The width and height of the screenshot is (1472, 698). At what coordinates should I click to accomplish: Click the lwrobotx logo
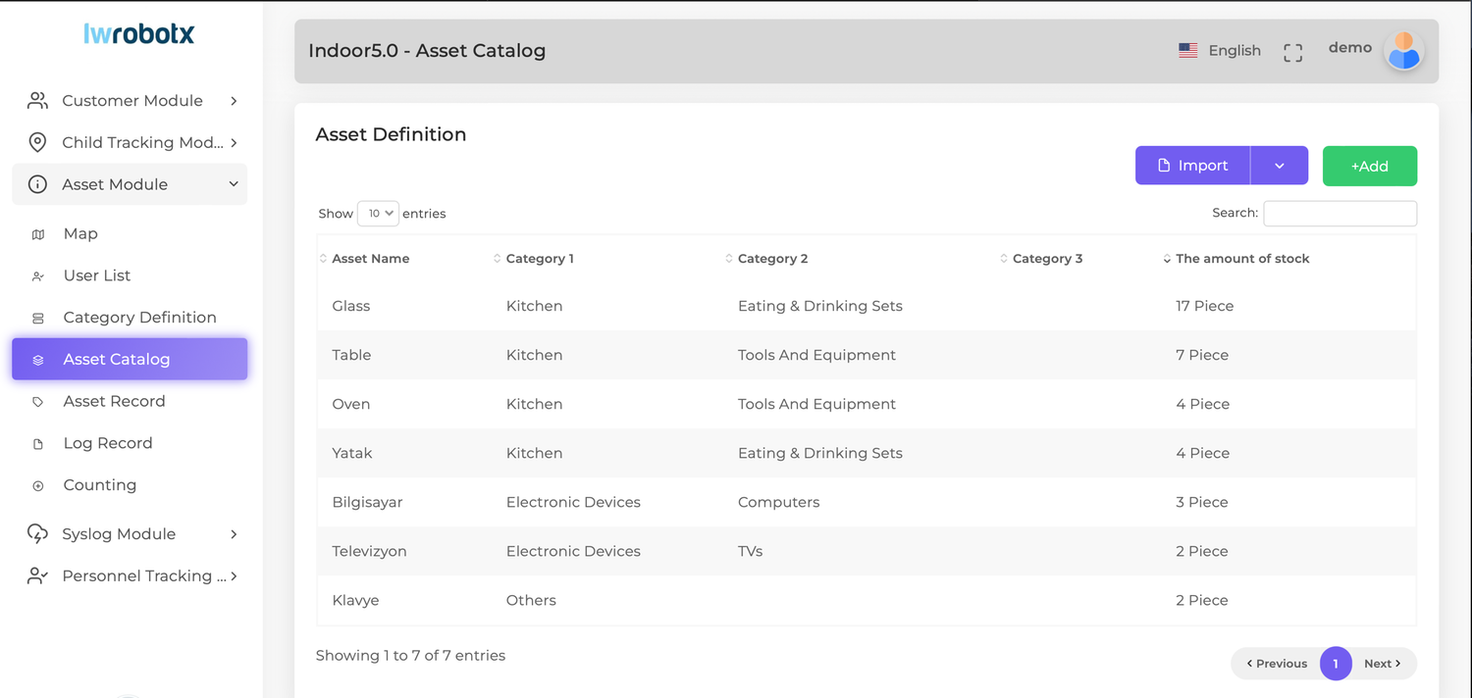pos(139,33)
